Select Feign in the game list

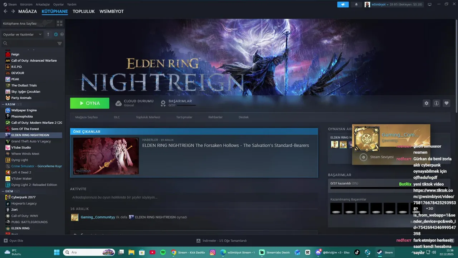coord(15,54)
